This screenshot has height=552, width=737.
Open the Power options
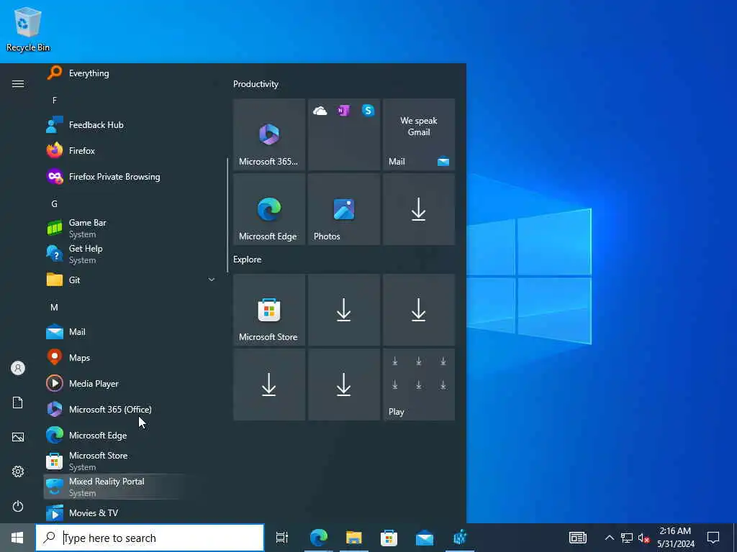pos(18,506)
